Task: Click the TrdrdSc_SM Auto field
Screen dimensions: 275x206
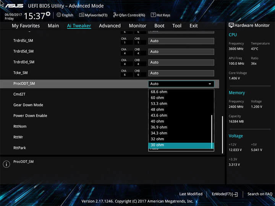Action: click(x=181, y=41)
